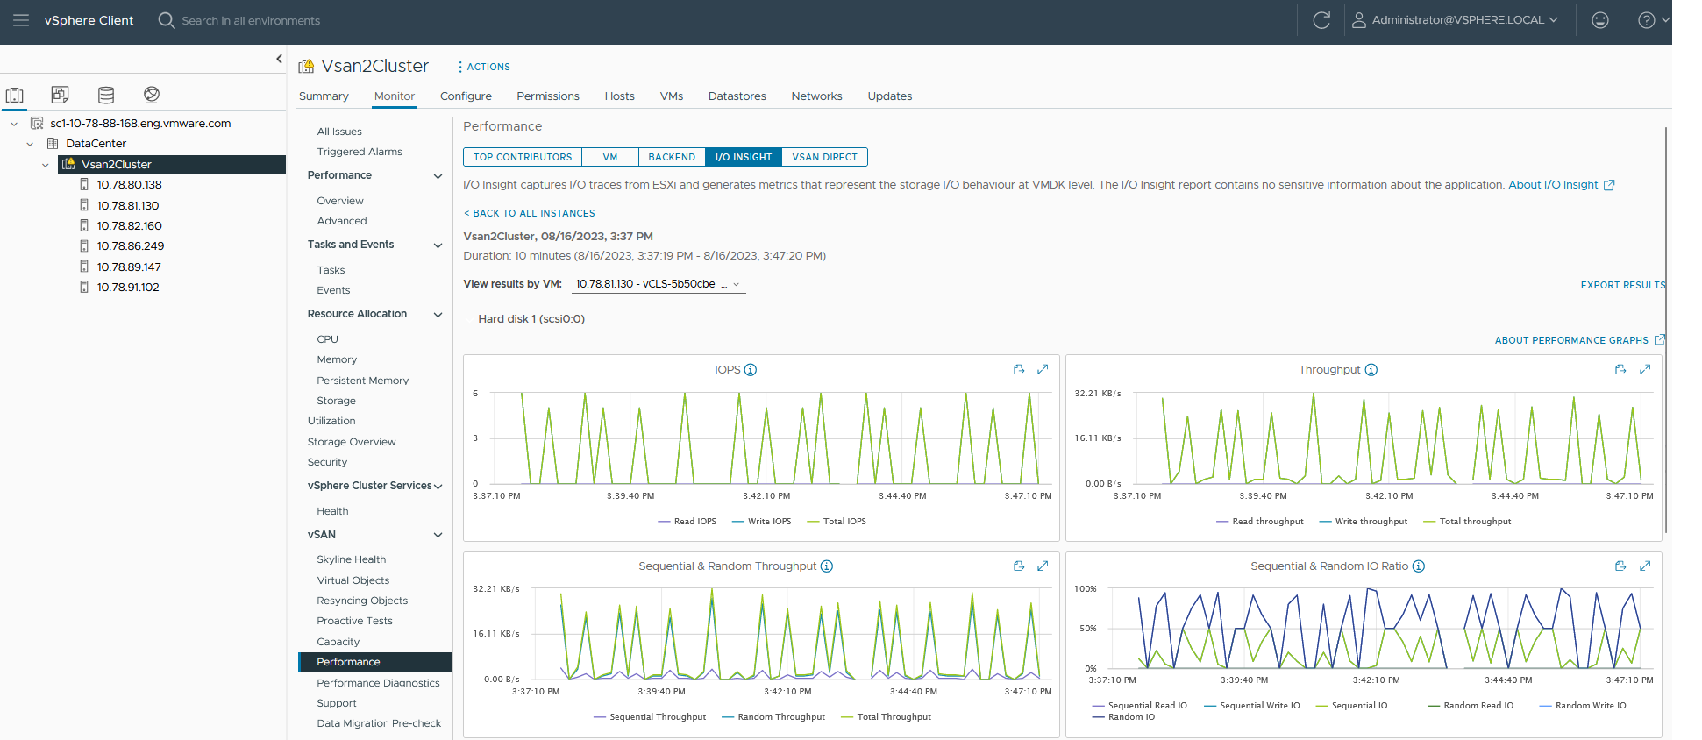Open the Configure tab
This screenshot has width=1702, height=740.
pos(466,96)
